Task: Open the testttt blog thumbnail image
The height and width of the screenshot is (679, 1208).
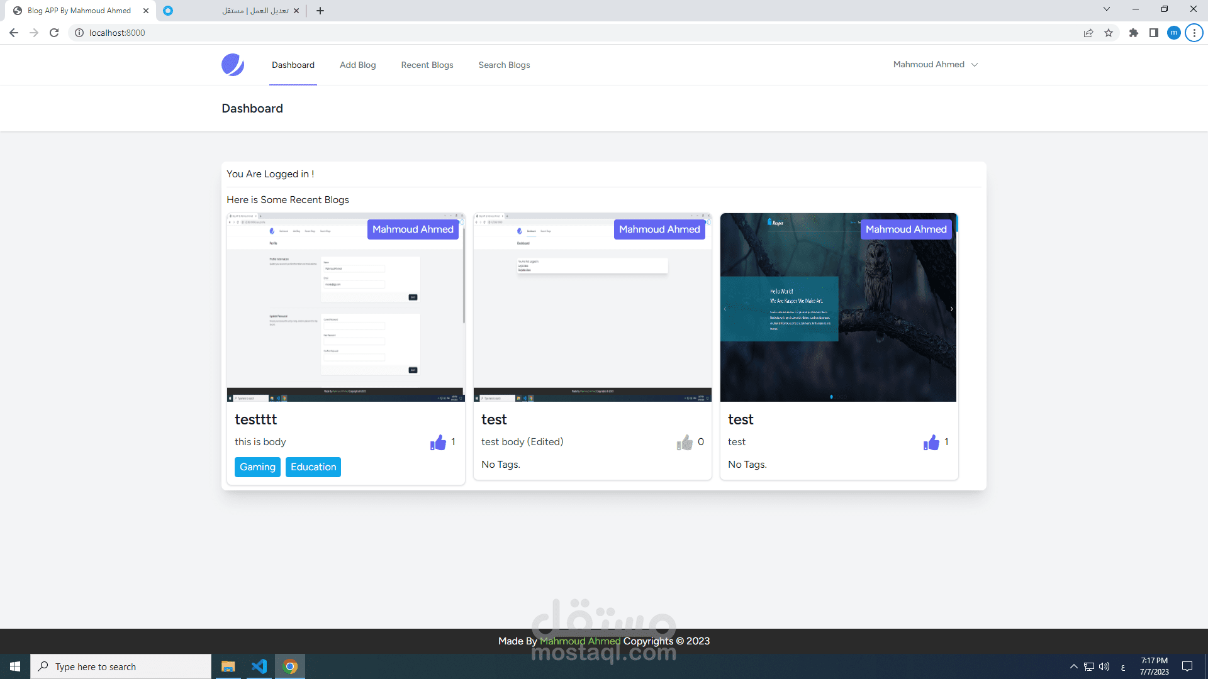Action: 345,307
